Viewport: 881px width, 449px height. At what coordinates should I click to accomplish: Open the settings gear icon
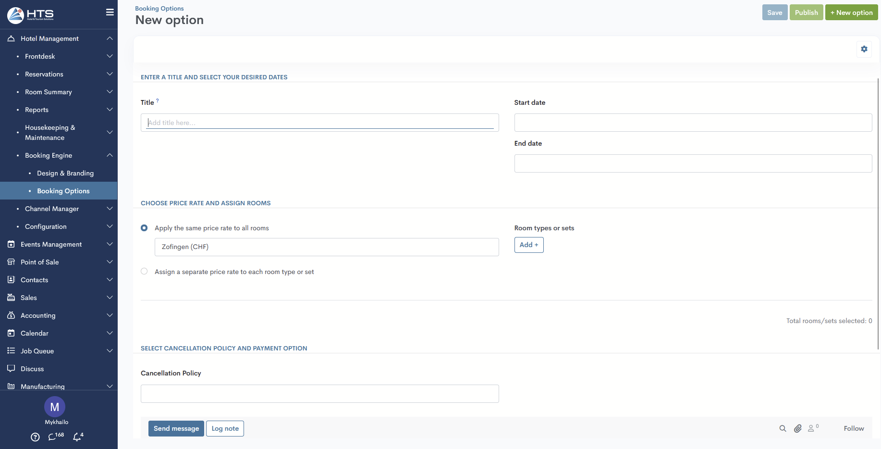click(864, 49)
